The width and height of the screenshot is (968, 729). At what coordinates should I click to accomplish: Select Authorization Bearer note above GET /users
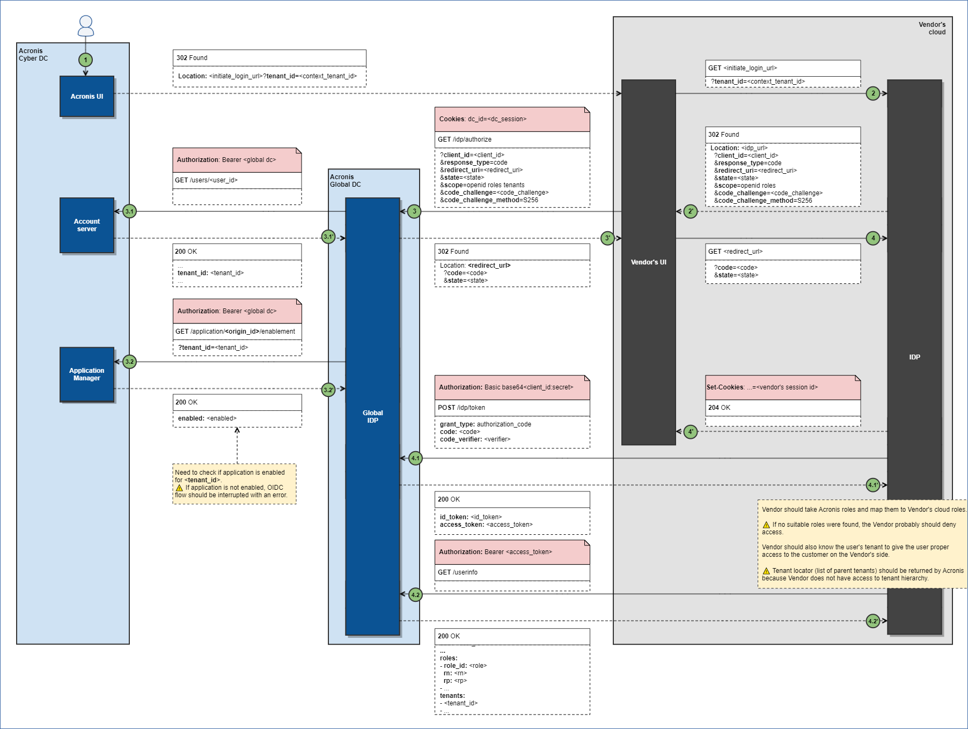[x=237, y=160]
